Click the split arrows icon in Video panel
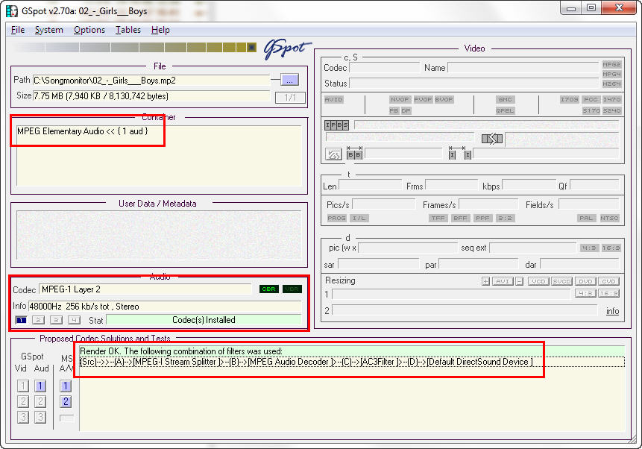642x449 pixels. click(x=492, y=139)
